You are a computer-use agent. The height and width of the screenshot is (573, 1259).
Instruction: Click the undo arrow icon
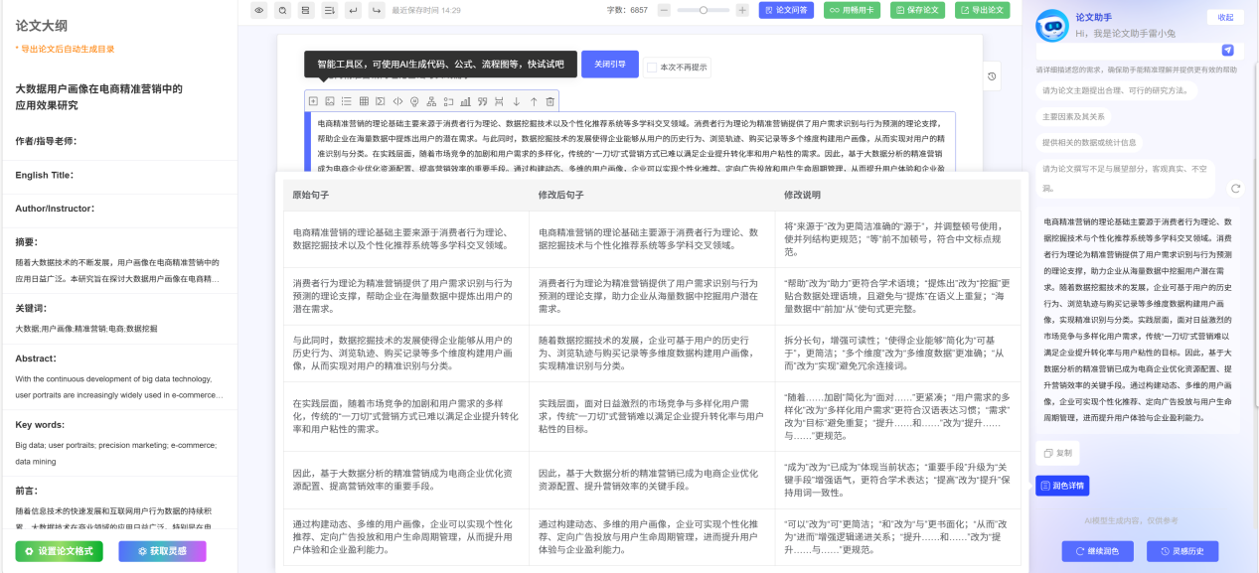(x=353, y=10)
